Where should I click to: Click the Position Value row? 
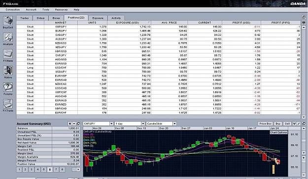pyautogui.click(x=48, y=164)
